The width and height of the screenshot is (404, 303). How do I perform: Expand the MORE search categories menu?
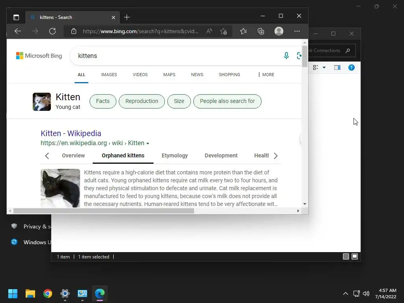click(266, 75)
